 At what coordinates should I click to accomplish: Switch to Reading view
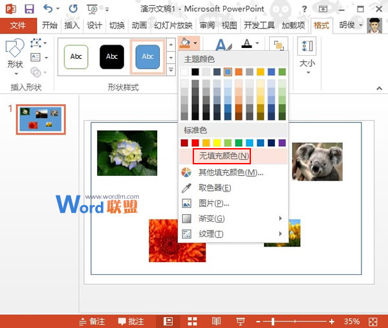216,322
